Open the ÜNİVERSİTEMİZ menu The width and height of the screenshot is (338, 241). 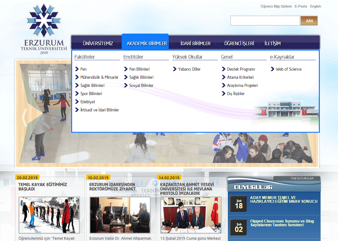[x=98, y=43]
